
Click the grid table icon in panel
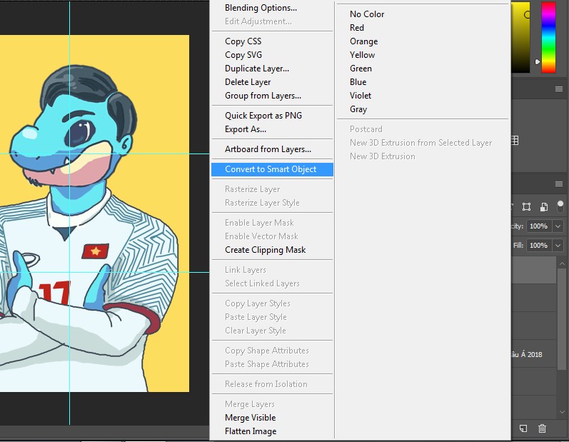coord(516,141)
